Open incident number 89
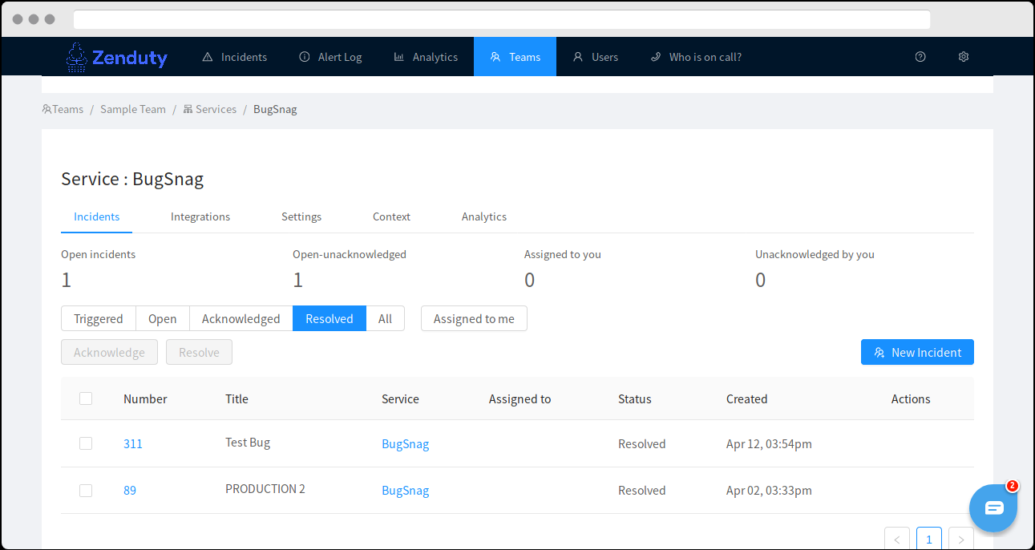This screenshot has height=550, width=1035. pos(130,490)
